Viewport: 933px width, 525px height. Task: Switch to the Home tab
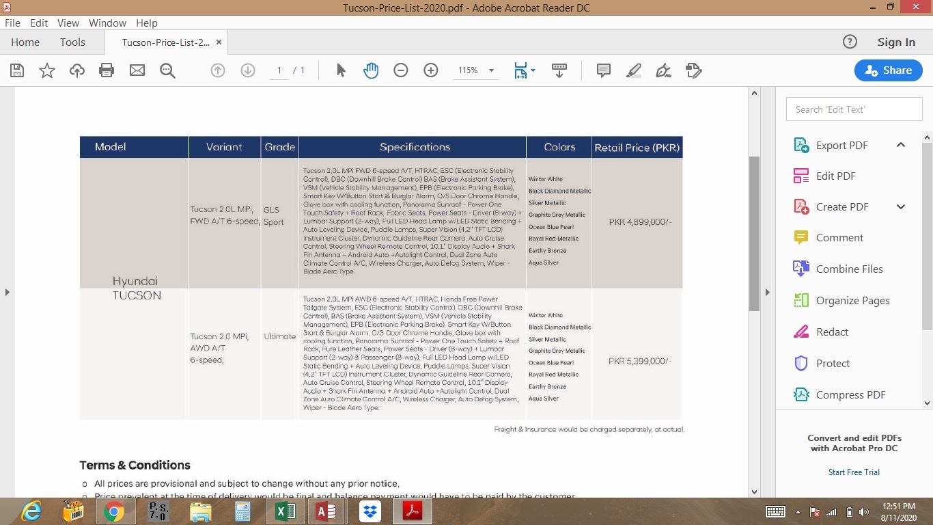(25, 42)
